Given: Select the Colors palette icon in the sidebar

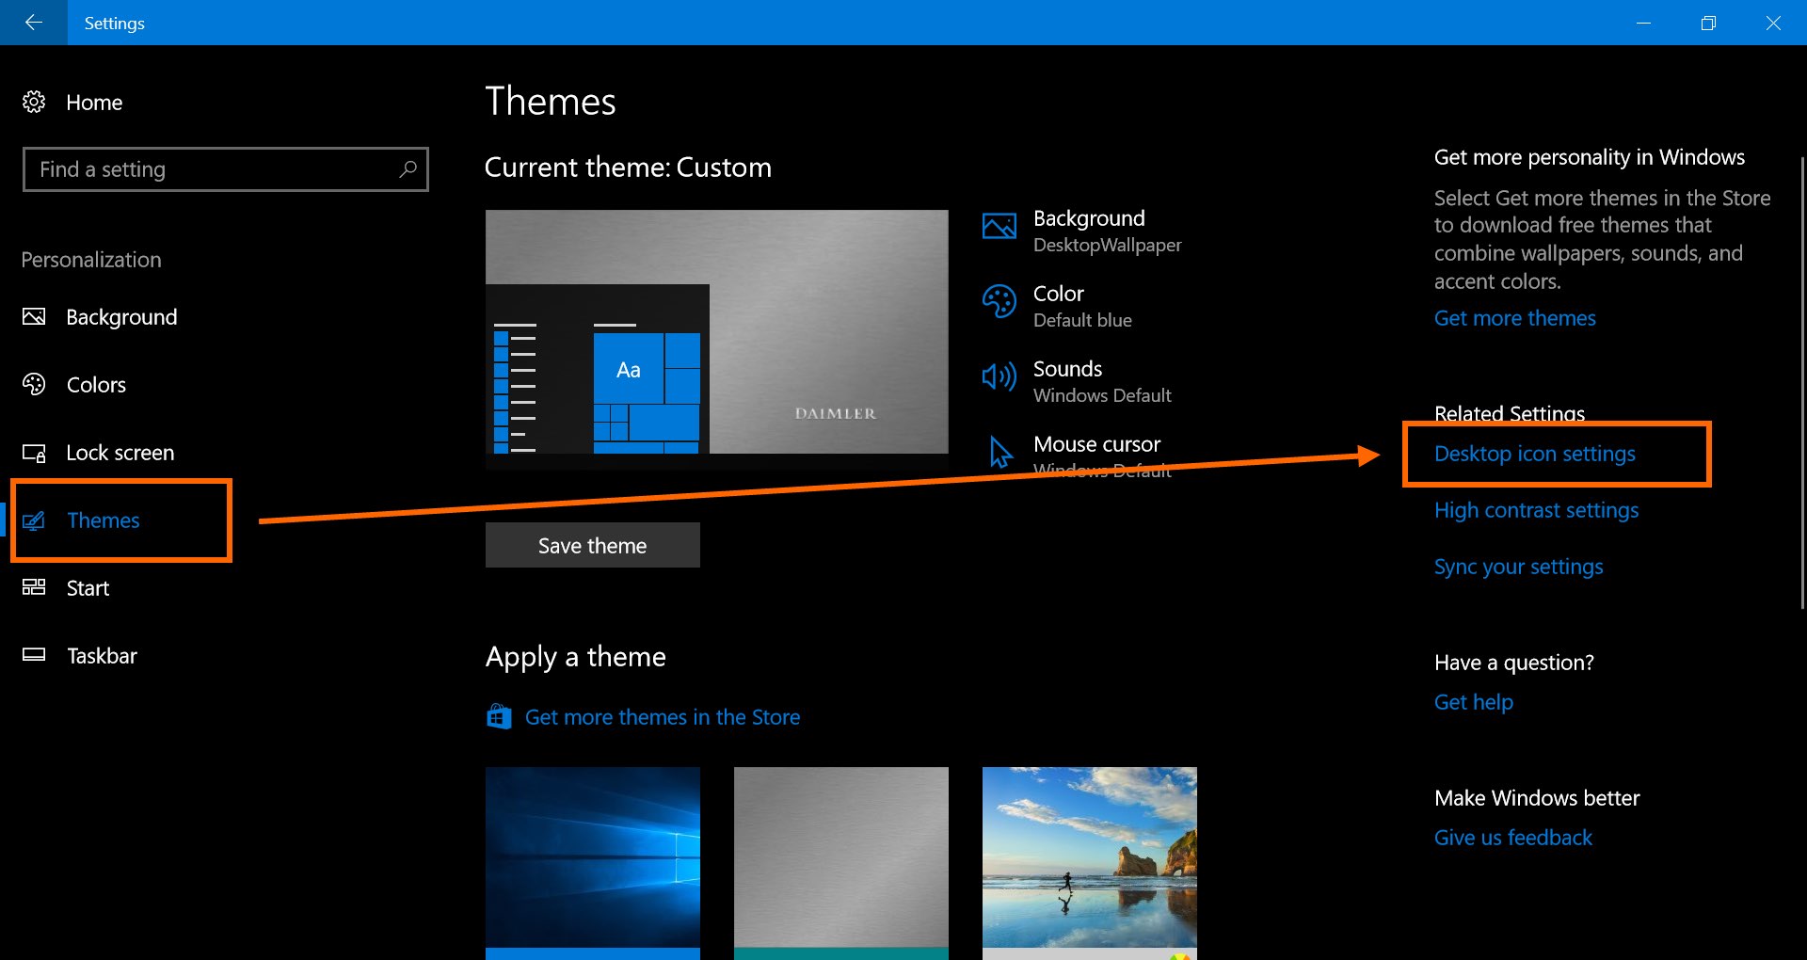Looking at the screenshot, I should click(34, 384).
